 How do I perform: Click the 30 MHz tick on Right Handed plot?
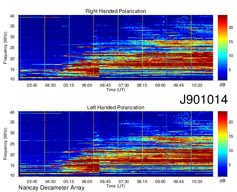[13, 37]
